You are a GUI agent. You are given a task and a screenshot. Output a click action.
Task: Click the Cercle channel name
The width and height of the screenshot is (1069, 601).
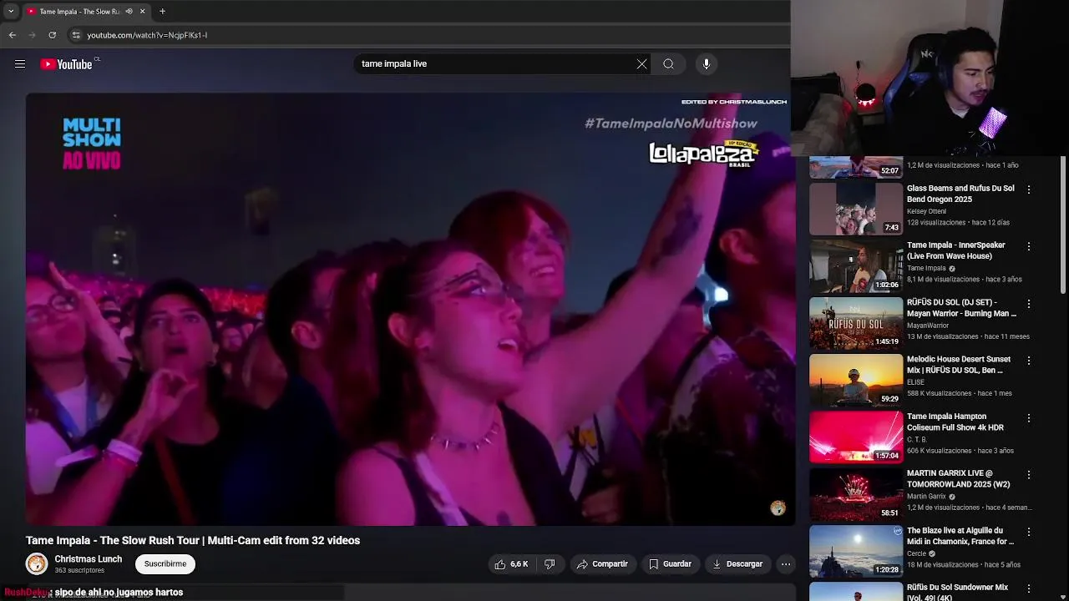point(917,553)
